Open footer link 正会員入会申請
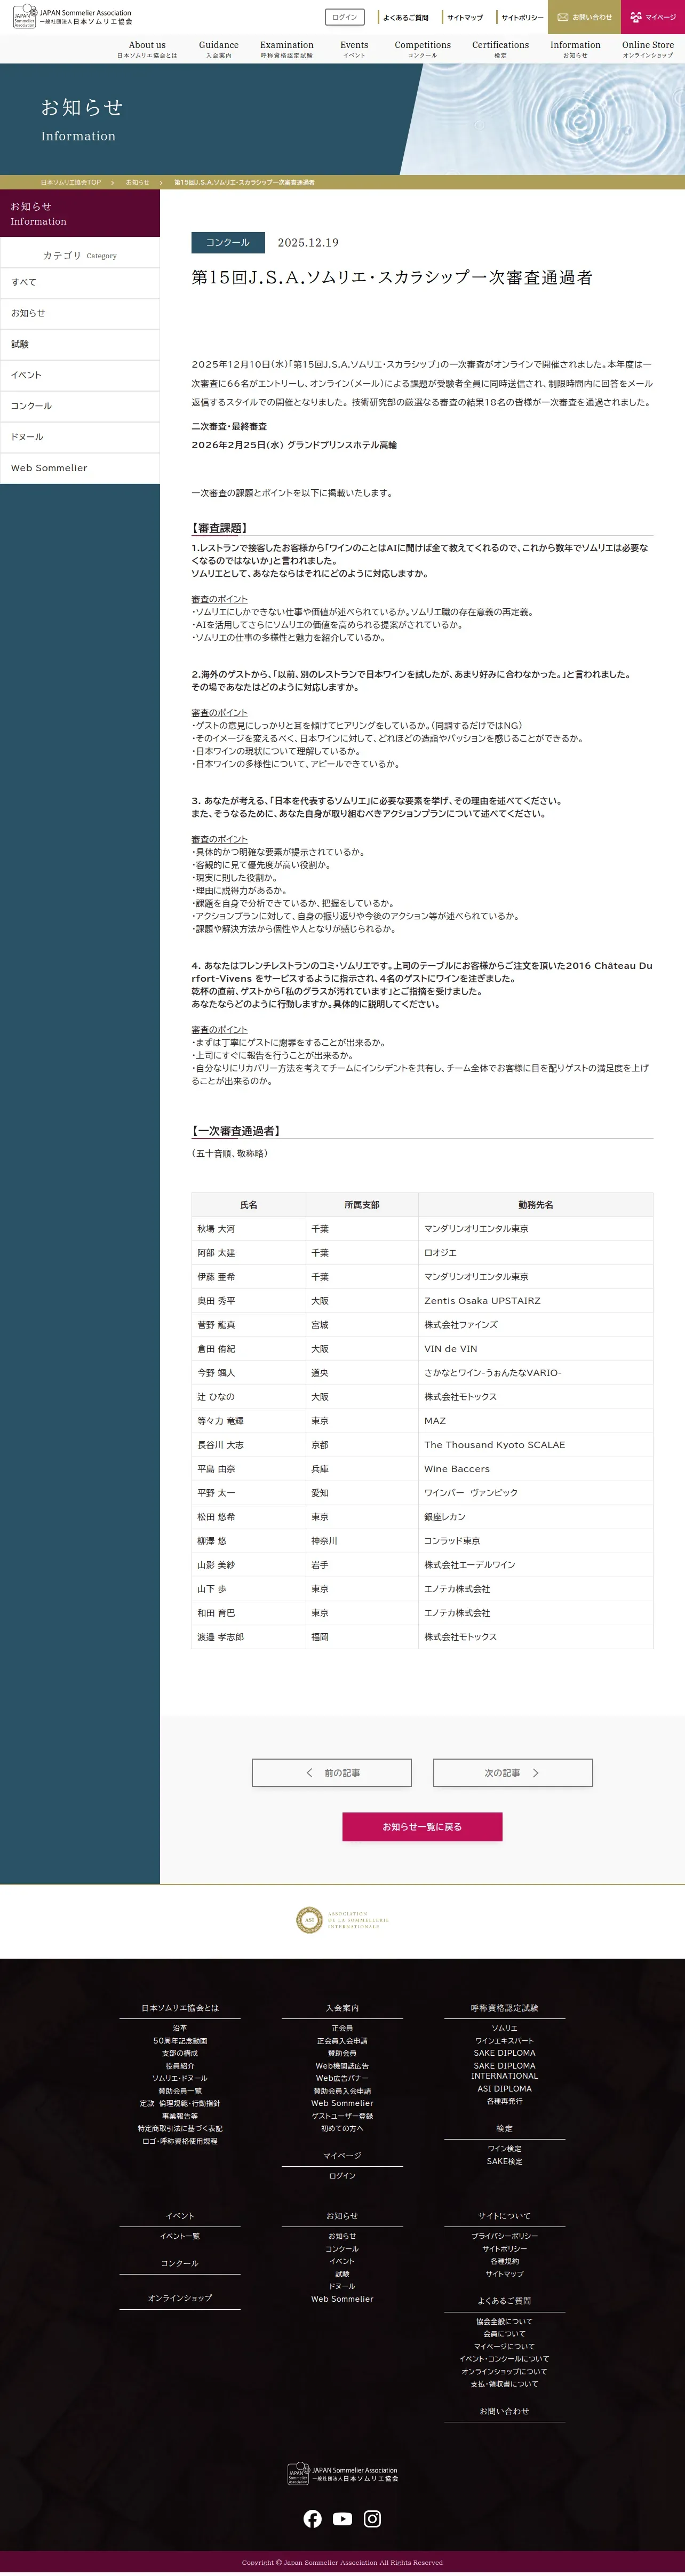 point(342,2040)
